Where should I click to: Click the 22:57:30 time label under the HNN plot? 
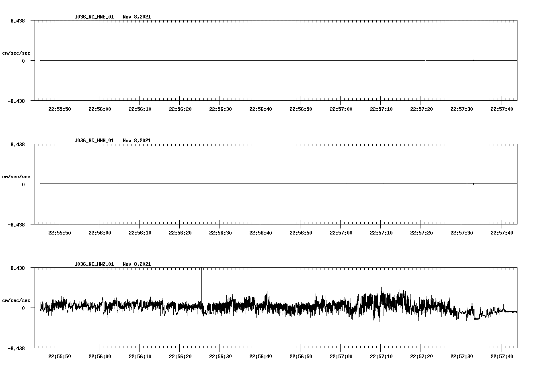pyautogui.click(x=462, y=233)
